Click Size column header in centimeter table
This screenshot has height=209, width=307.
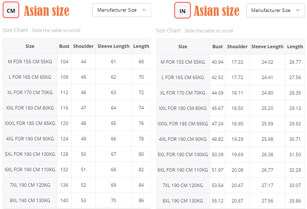(x=30, y=46)
